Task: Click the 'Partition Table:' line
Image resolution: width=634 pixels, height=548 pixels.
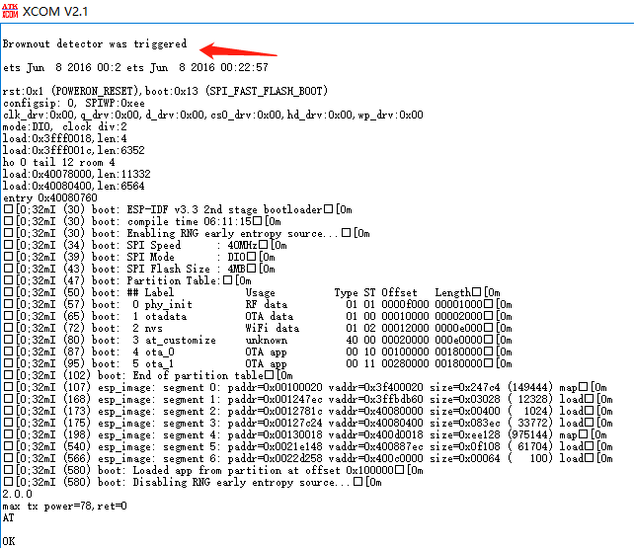Action: coord(127,280)
